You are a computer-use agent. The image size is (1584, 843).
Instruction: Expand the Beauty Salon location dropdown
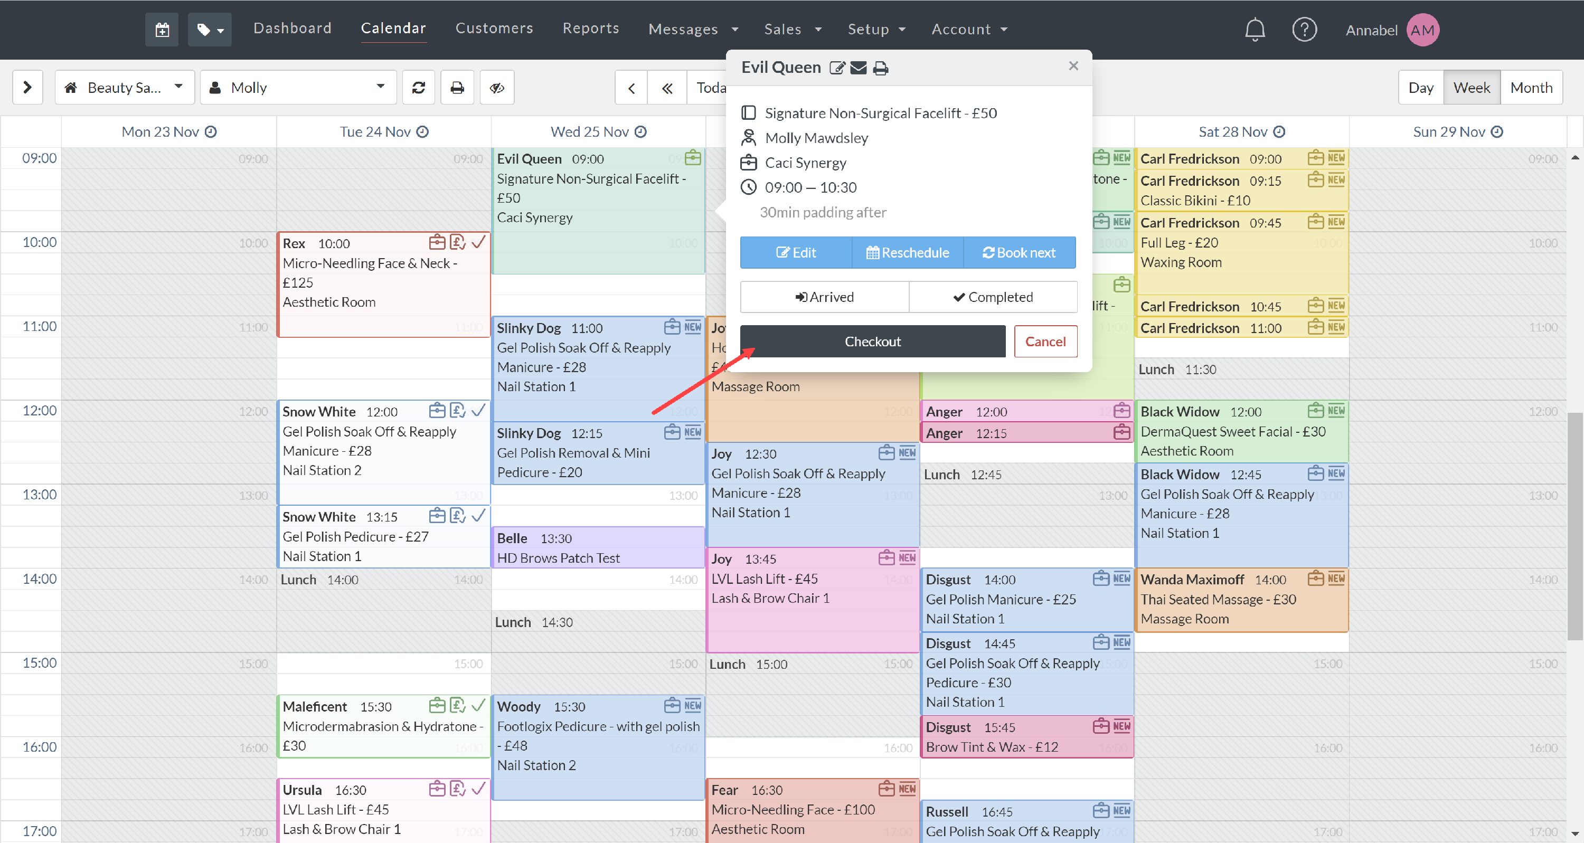click(125, 88)
